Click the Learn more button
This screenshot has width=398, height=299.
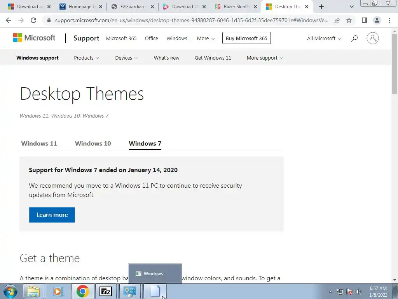52,215
